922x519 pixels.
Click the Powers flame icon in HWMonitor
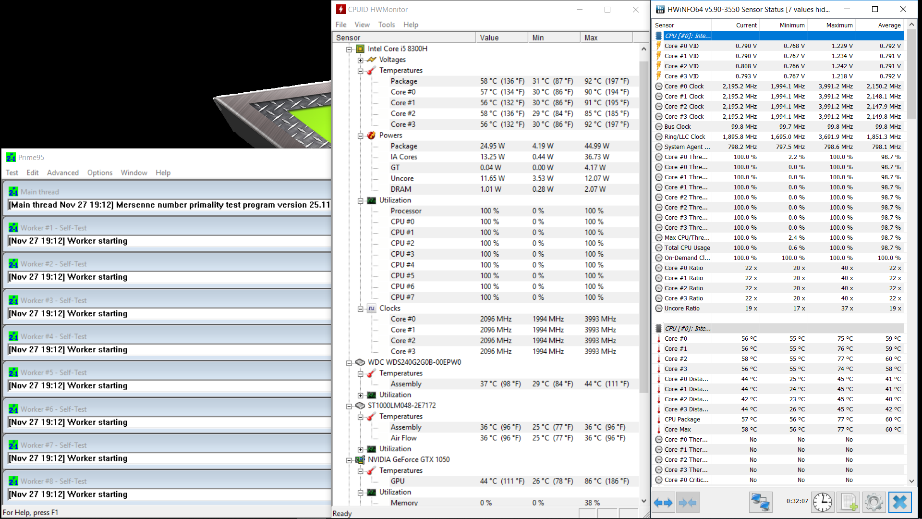click(371, 136)
